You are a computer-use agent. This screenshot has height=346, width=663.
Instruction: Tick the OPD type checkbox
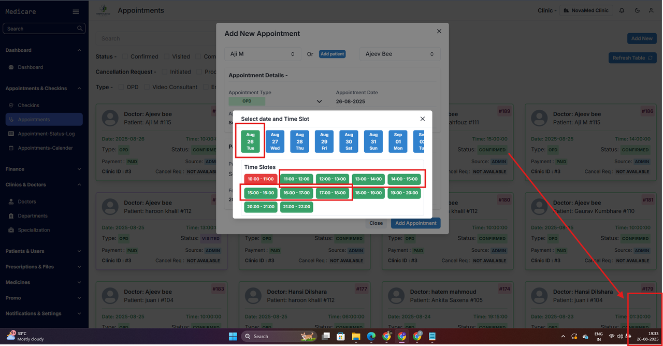[x=121, y=87]
